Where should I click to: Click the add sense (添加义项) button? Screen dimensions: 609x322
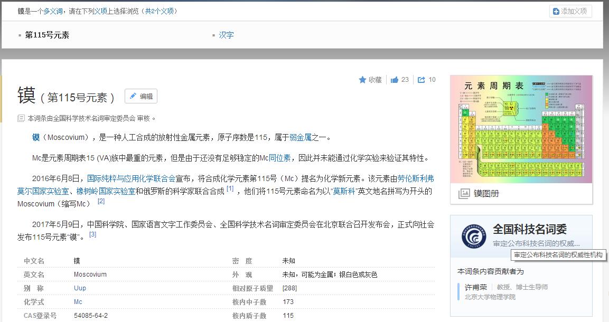571,11
